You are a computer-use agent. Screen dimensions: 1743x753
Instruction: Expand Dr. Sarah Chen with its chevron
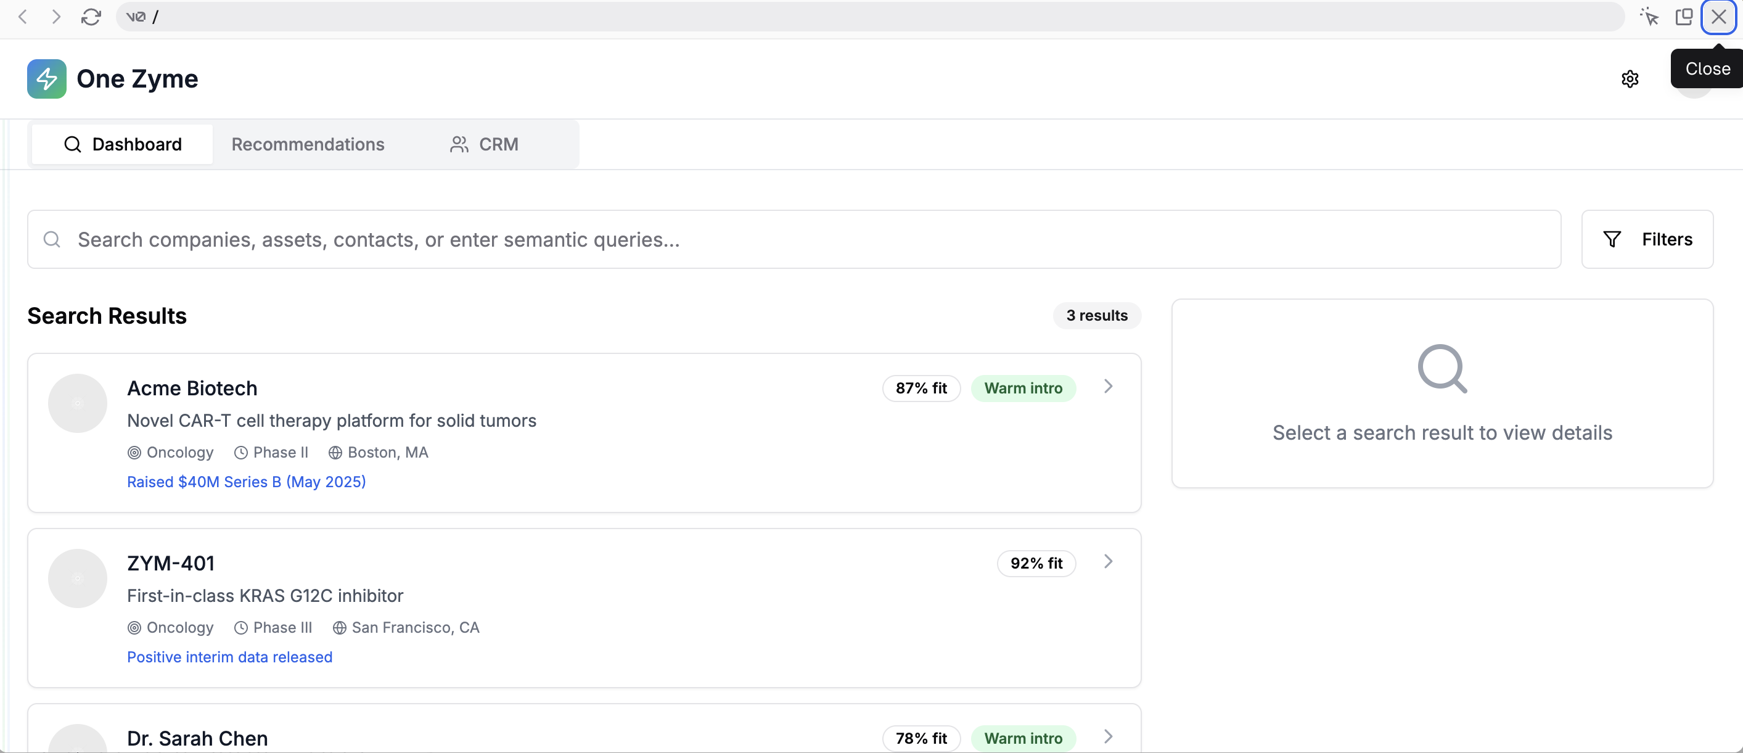click(x=1109, y=736)
